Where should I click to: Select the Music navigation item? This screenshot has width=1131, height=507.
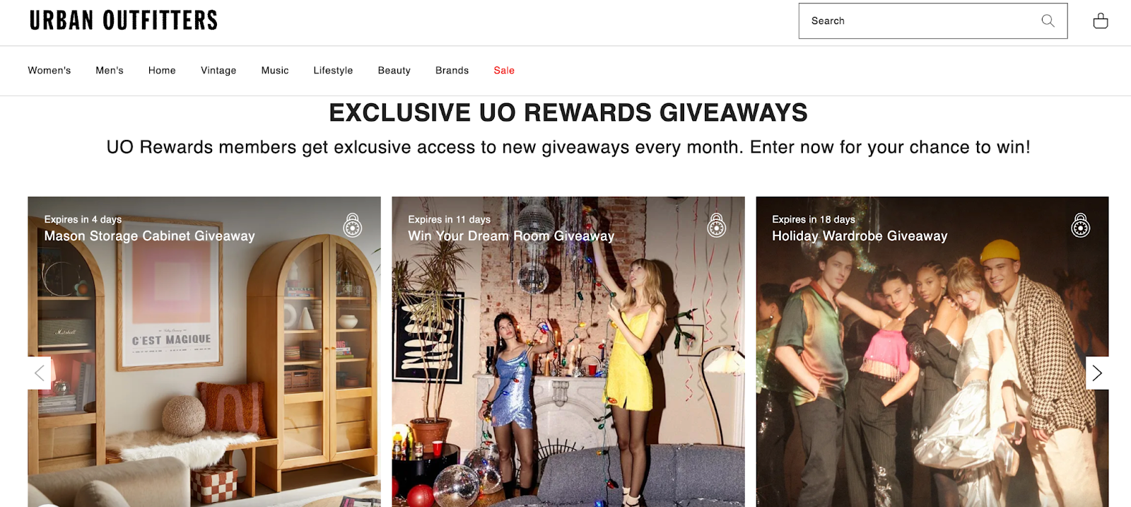coord(275,71)
